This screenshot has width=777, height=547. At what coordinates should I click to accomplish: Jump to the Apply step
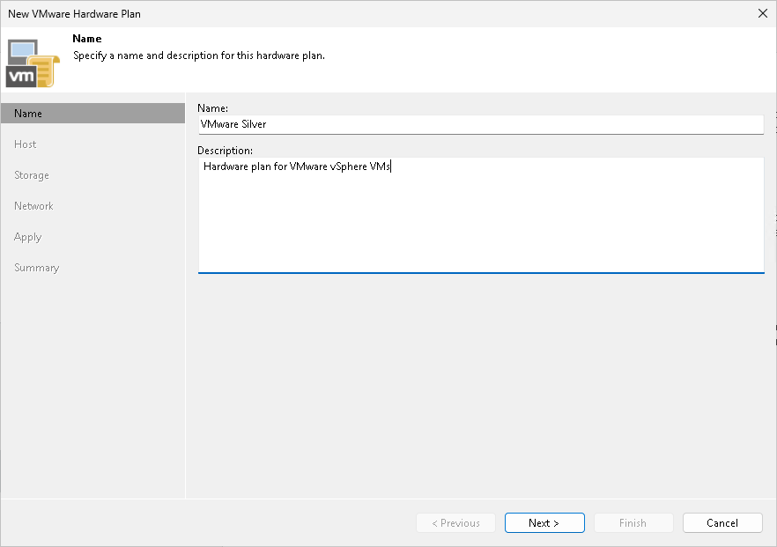point(27,236)
